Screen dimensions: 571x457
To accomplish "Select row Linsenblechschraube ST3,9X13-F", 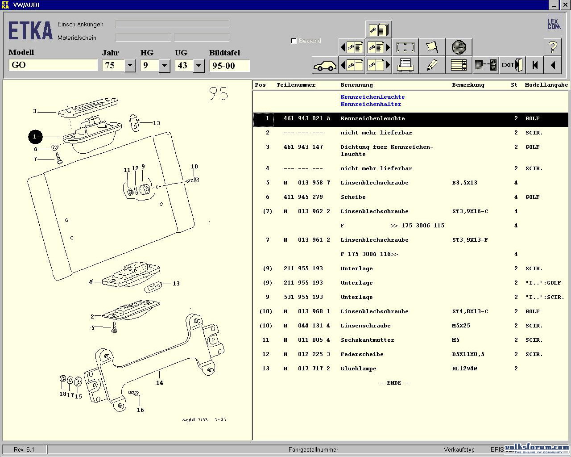I will coord(410,240).
